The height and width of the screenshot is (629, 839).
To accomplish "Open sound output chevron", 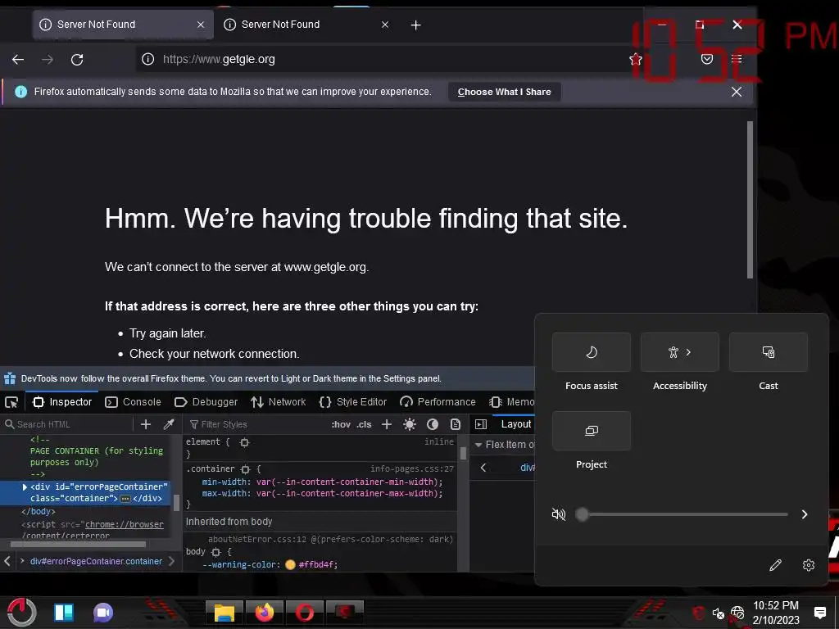I will (x=805, y=514).
